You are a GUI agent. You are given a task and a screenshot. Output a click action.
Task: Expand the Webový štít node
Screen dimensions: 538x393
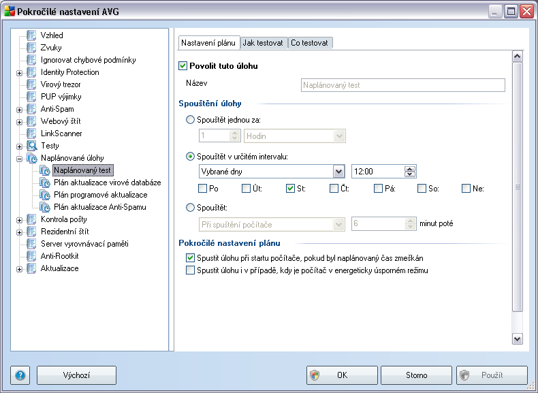pyautogui.click(x=20, y=122)
